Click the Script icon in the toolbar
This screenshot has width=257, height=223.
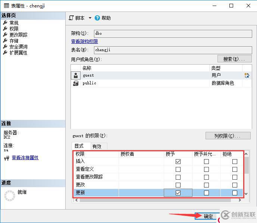coord(72,18)
